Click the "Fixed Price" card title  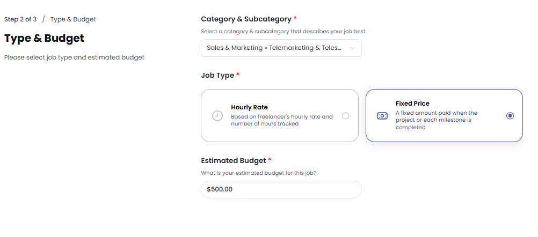[412, 103]
